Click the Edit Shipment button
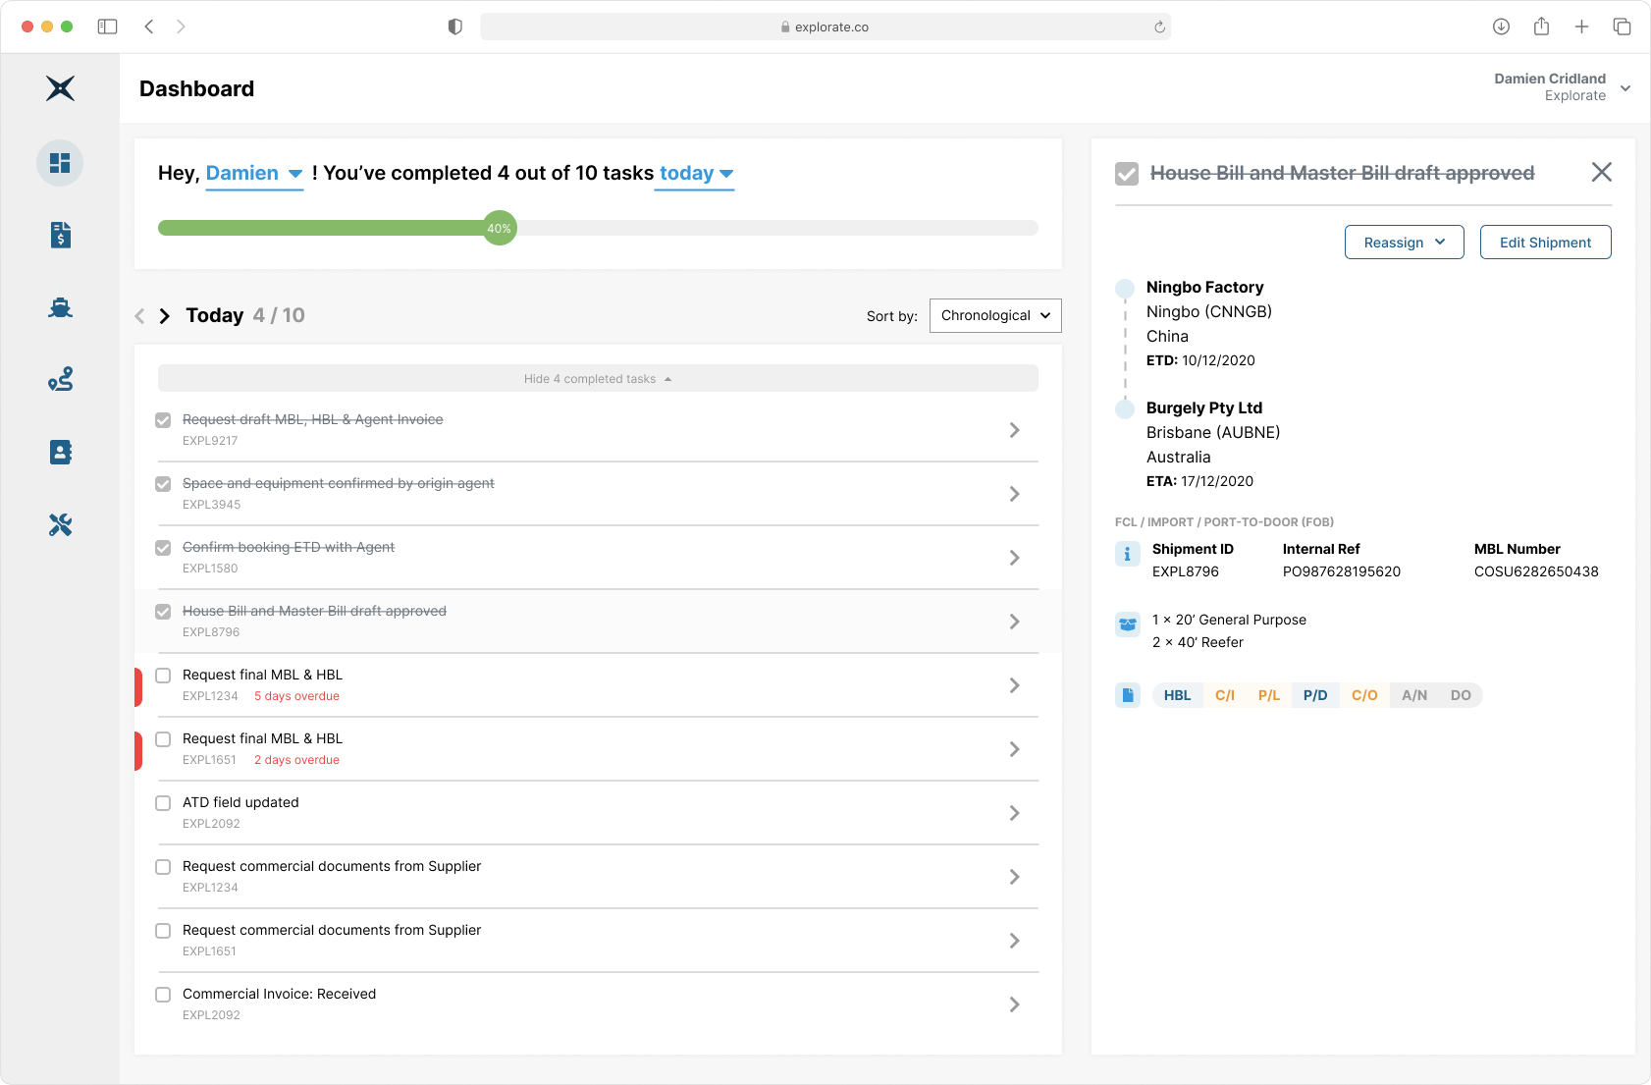1651x1085 pixels. [x=1545, y=243]
